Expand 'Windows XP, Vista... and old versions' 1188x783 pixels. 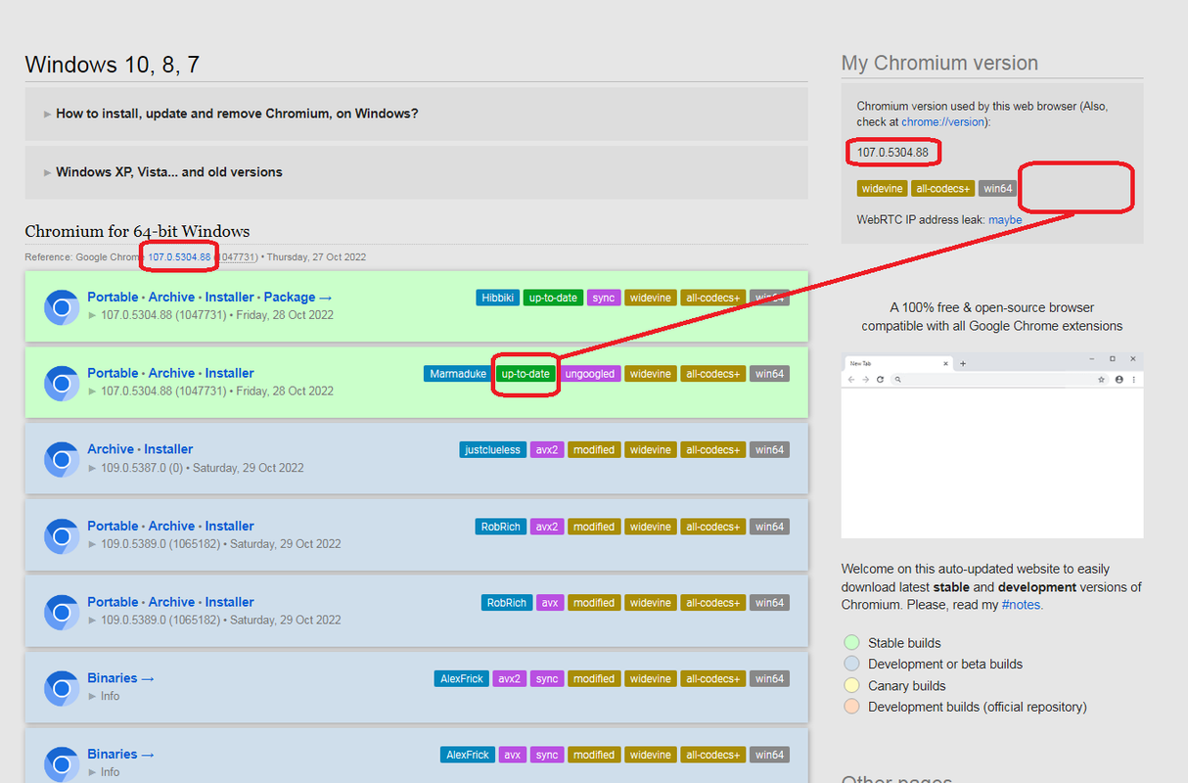click(416, 172)
